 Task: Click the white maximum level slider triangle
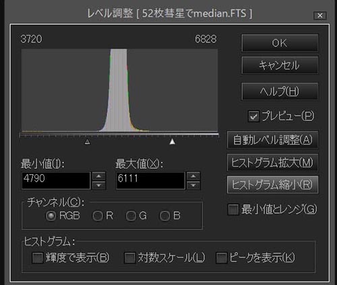(173, 141)
